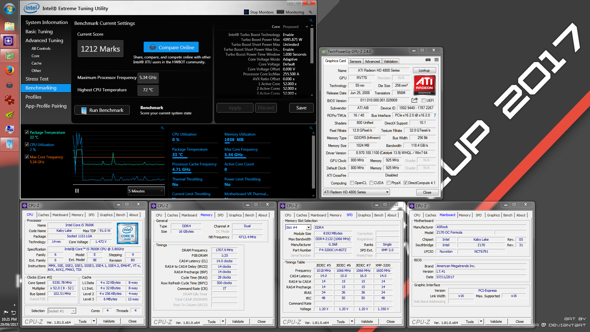Click the Lookup button in GPU-Z
The image size is (590, 332).
(424, 70)
